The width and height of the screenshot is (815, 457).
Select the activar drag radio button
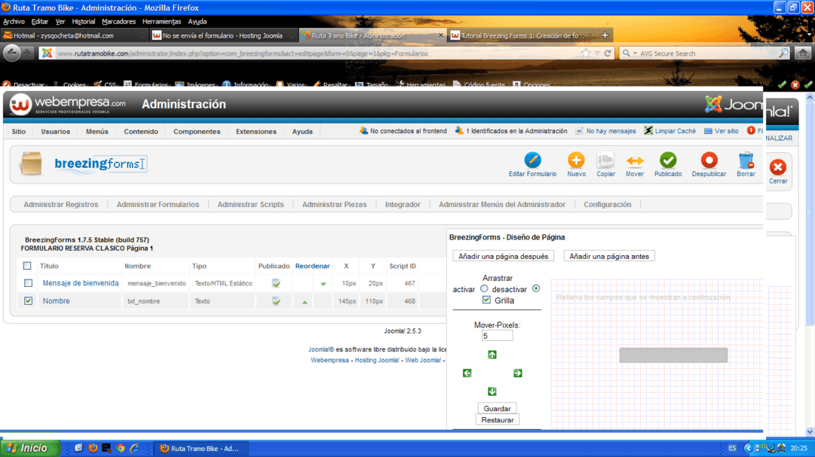tap(485, 288)
